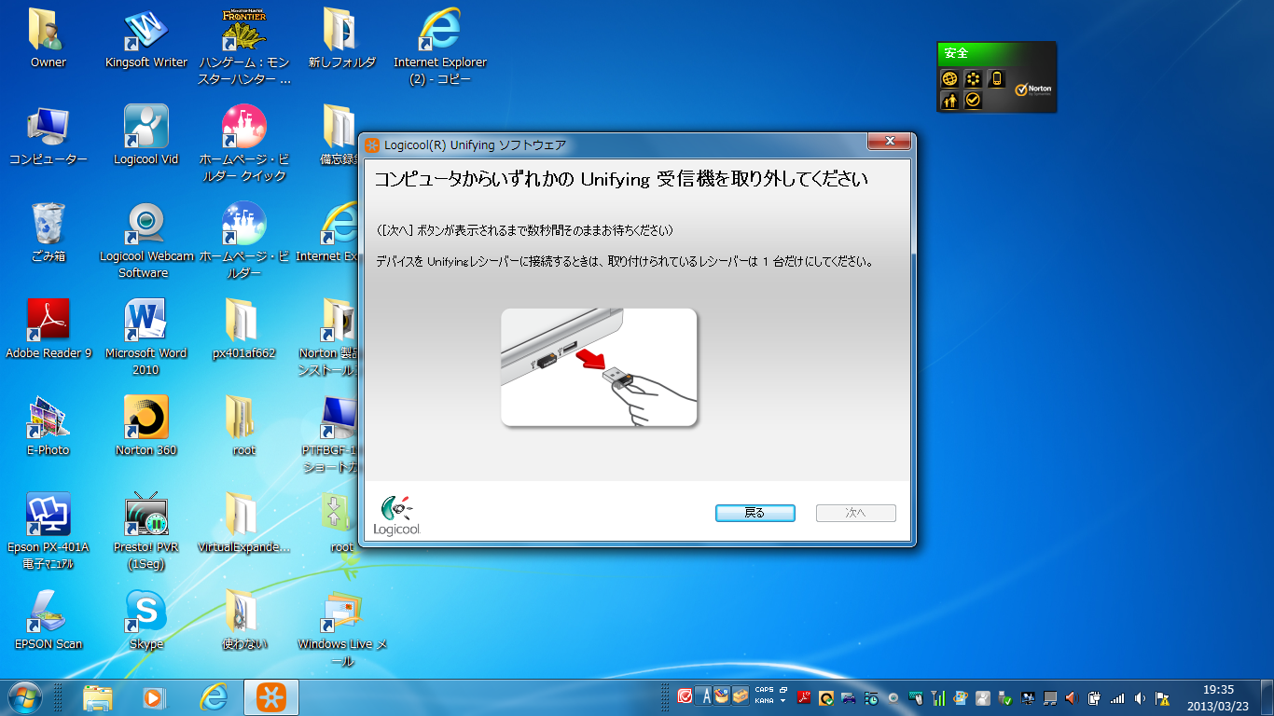Open the white speaker volume tray icon
This screenshot has height=716, width=1274.
pos(1140,697)
